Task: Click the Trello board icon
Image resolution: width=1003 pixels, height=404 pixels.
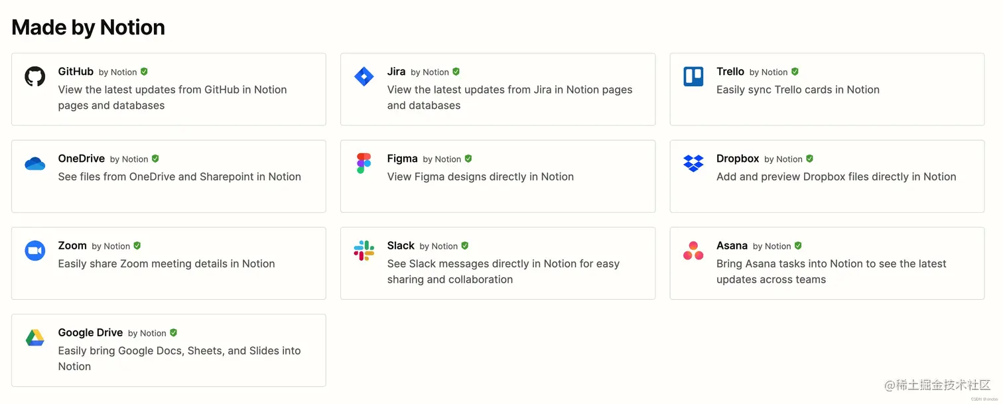Action: tap(693, 76)
